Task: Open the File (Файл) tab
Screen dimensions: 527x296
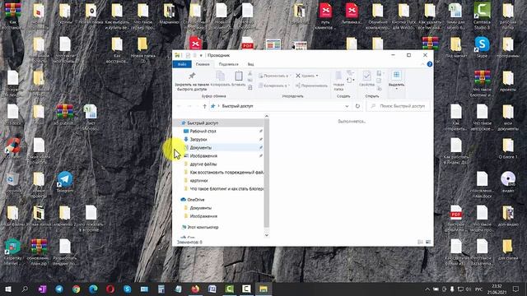Action: point(182,64)
